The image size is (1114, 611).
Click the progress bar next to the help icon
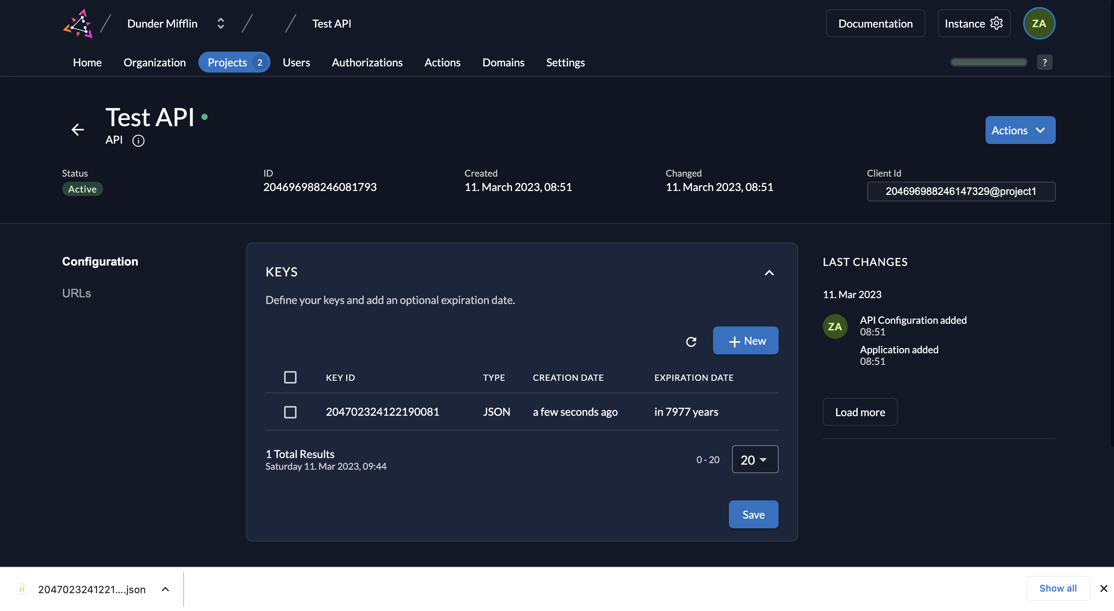point(989,62)
